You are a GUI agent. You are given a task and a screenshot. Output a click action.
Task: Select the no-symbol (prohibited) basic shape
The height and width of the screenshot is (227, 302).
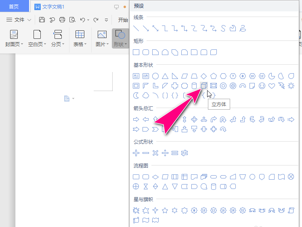coord(233,86)
